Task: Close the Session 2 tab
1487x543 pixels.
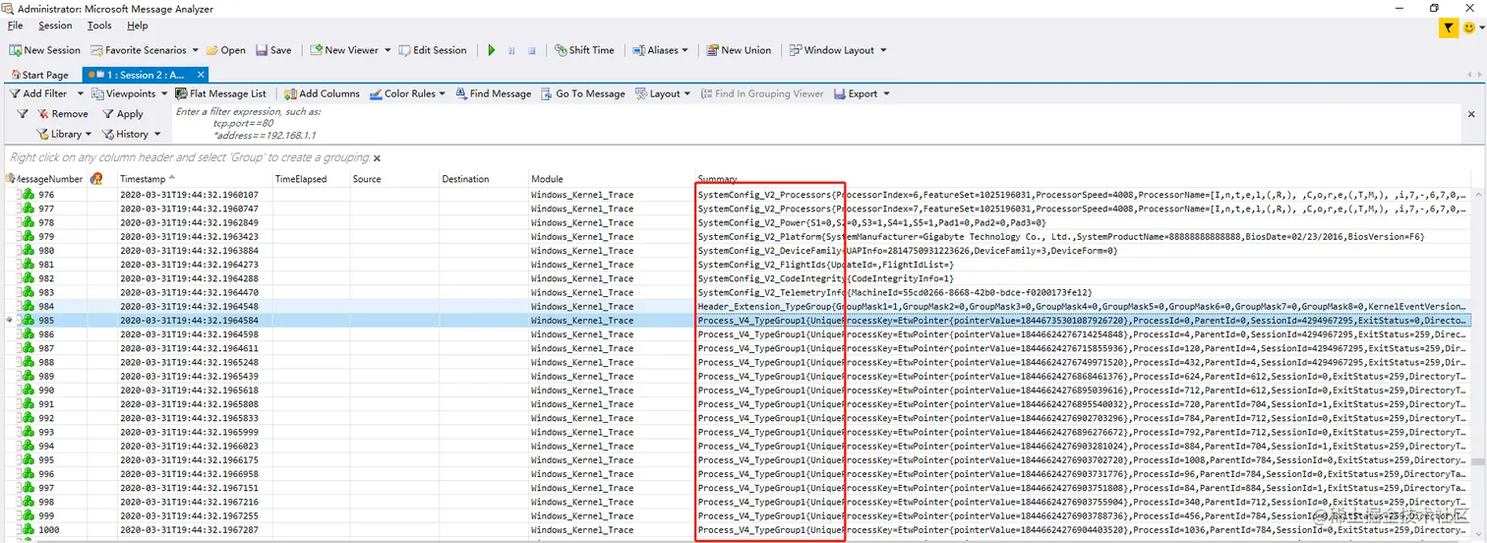Action: click(202, 75)
